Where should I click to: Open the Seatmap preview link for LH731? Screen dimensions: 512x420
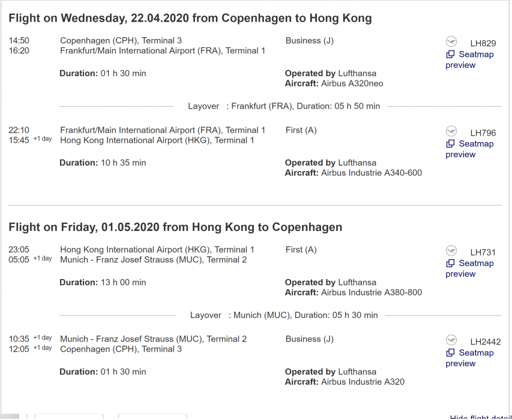tap(475, 263)
